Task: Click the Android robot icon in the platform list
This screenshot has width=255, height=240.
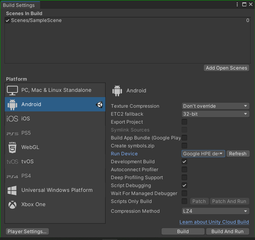Action: click(x=12, y=104)
